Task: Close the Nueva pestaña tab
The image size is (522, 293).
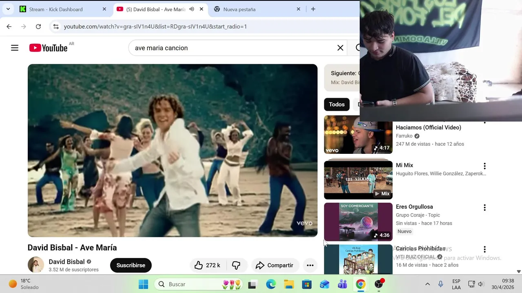Action: (299, 9)
